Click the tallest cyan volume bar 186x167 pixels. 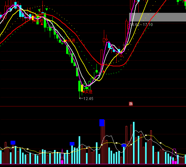(x=134, y=143)
